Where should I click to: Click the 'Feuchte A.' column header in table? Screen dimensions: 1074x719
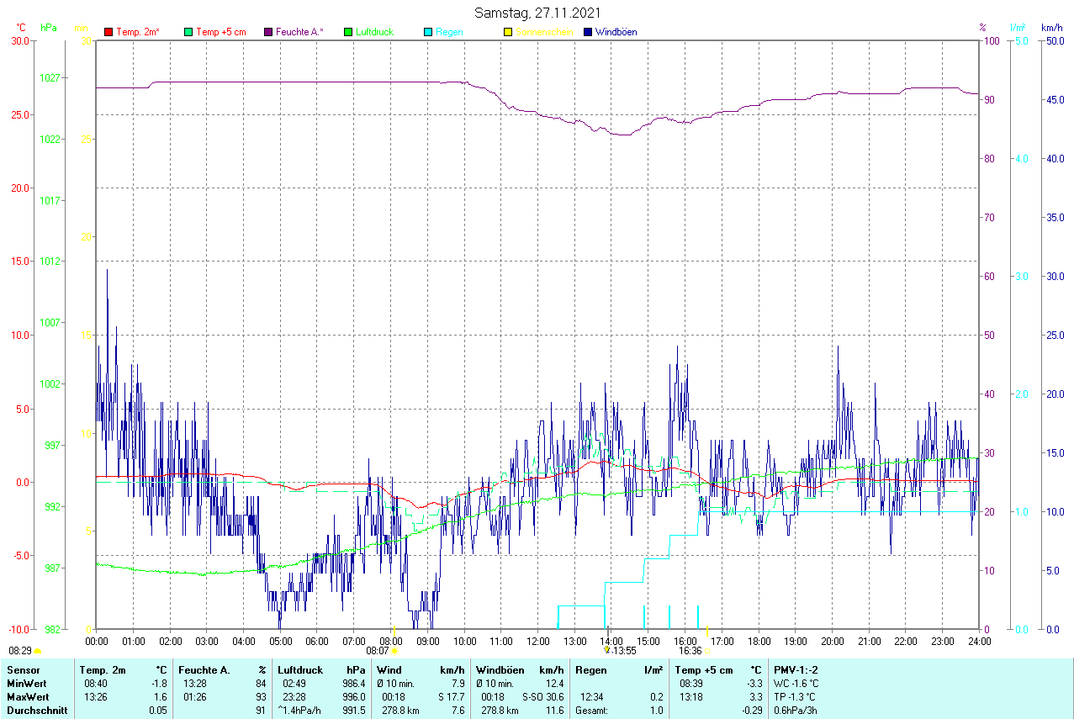[203, 670]
